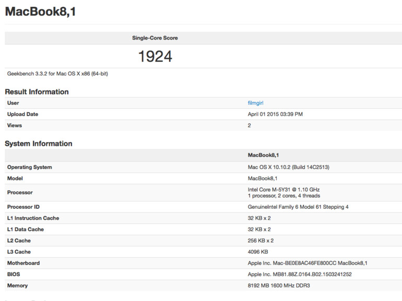Select the Views count value 2

pos(249,126)
